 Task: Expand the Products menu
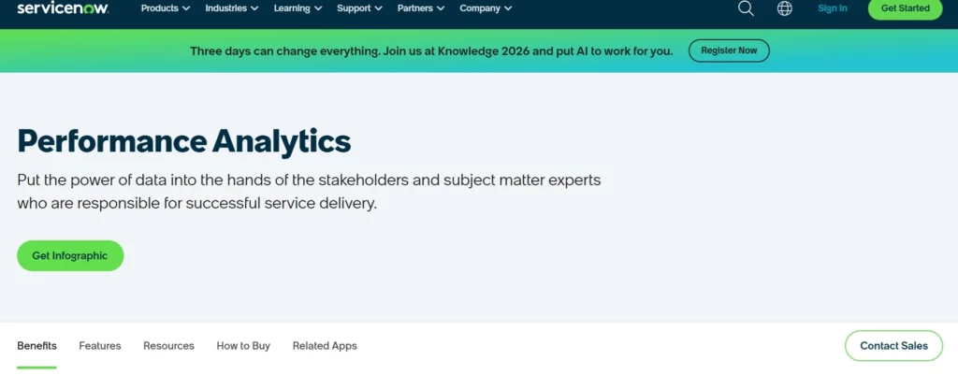point(165,7)
